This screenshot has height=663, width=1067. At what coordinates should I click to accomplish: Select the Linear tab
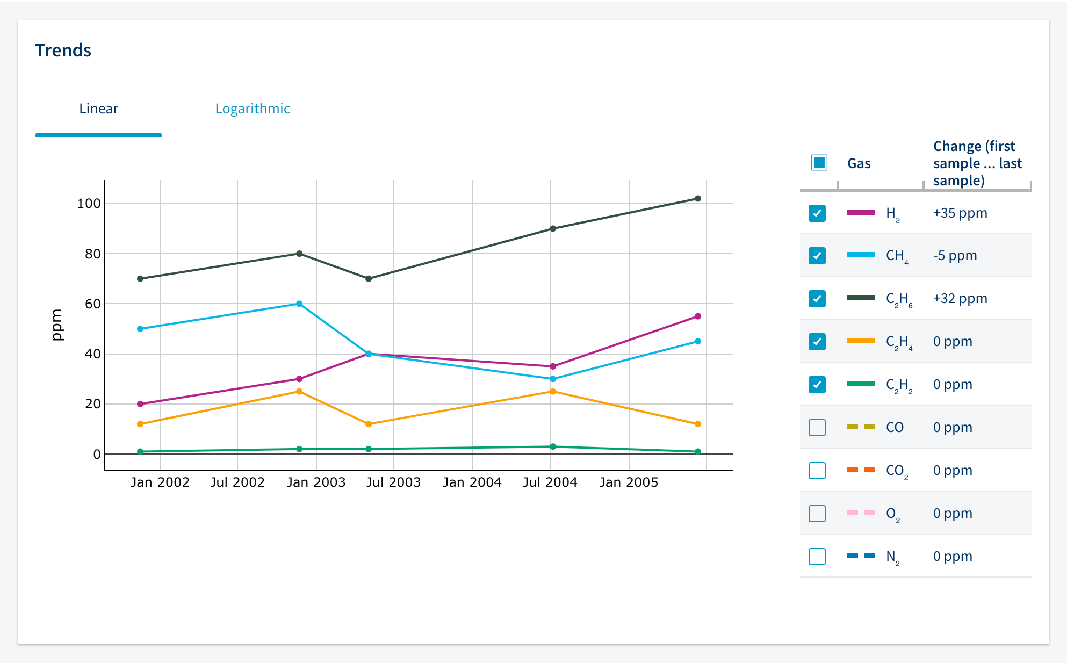[98, 109]
